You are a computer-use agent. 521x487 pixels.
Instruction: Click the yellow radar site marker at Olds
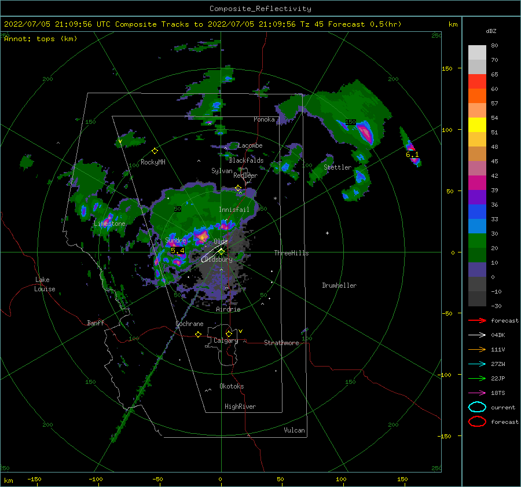221,251
